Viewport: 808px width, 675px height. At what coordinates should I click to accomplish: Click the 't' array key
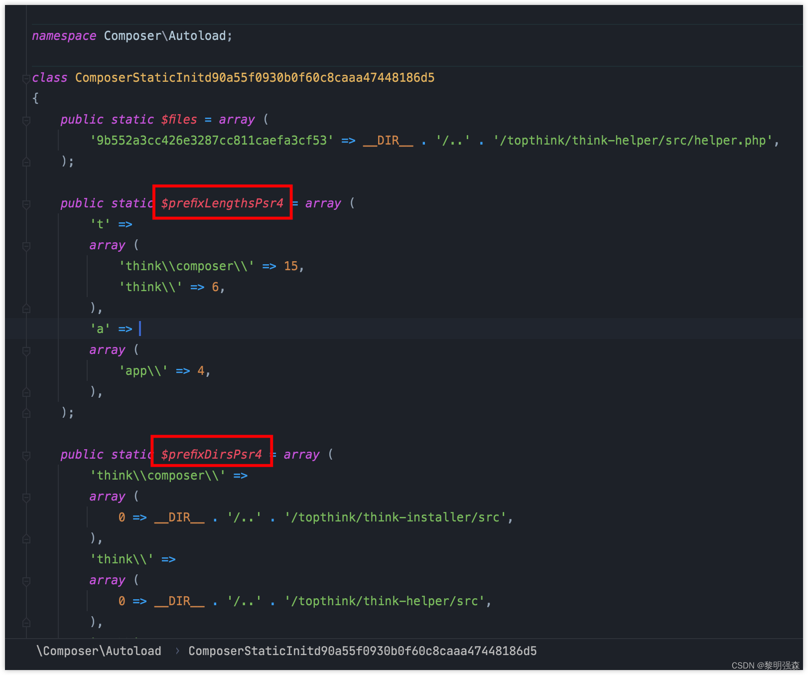point(100,224)
